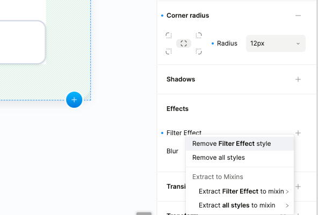Click the blue add element button on canvas
318x215 pixels.
(x=74, y=100)
